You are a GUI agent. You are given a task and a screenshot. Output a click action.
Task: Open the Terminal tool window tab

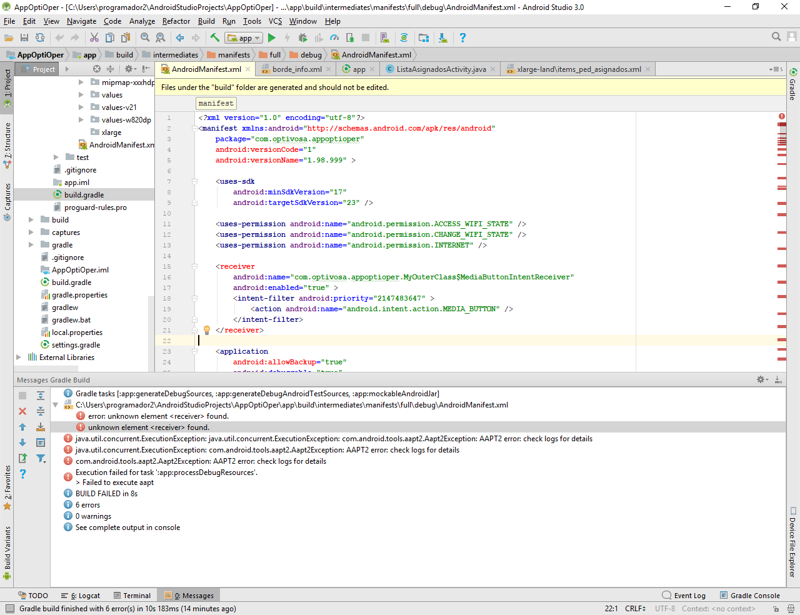click(132, 596)
